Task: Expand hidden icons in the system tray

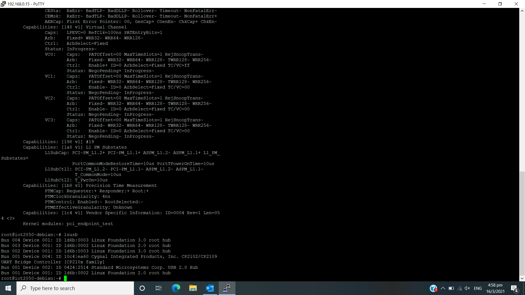Action: click(443, 288)
